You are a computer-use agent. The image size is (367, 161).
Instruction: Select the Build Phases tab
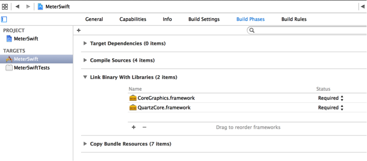tap(250, 19)
